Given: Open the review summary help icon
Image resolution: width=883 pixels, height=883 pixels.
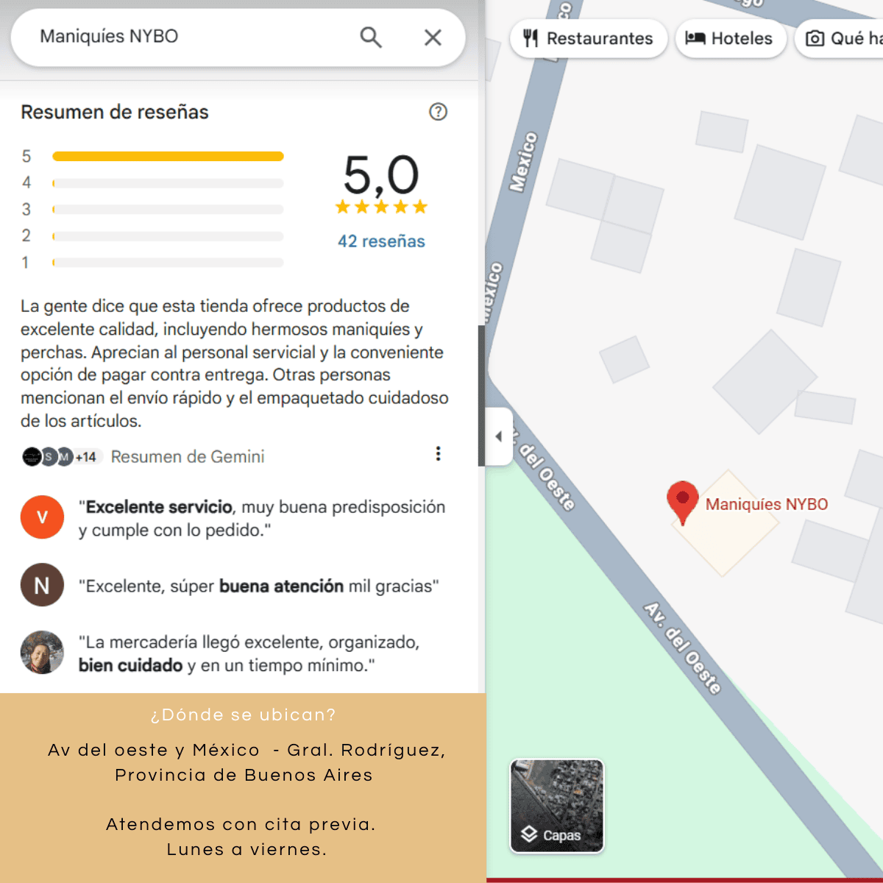Looking at the screenshot, I should click(x=438, y=112).
